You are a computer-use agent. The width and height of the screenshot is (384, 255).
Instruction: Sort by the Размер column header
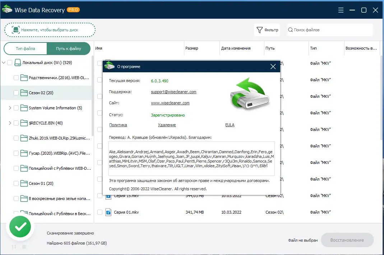click(202, 48)
